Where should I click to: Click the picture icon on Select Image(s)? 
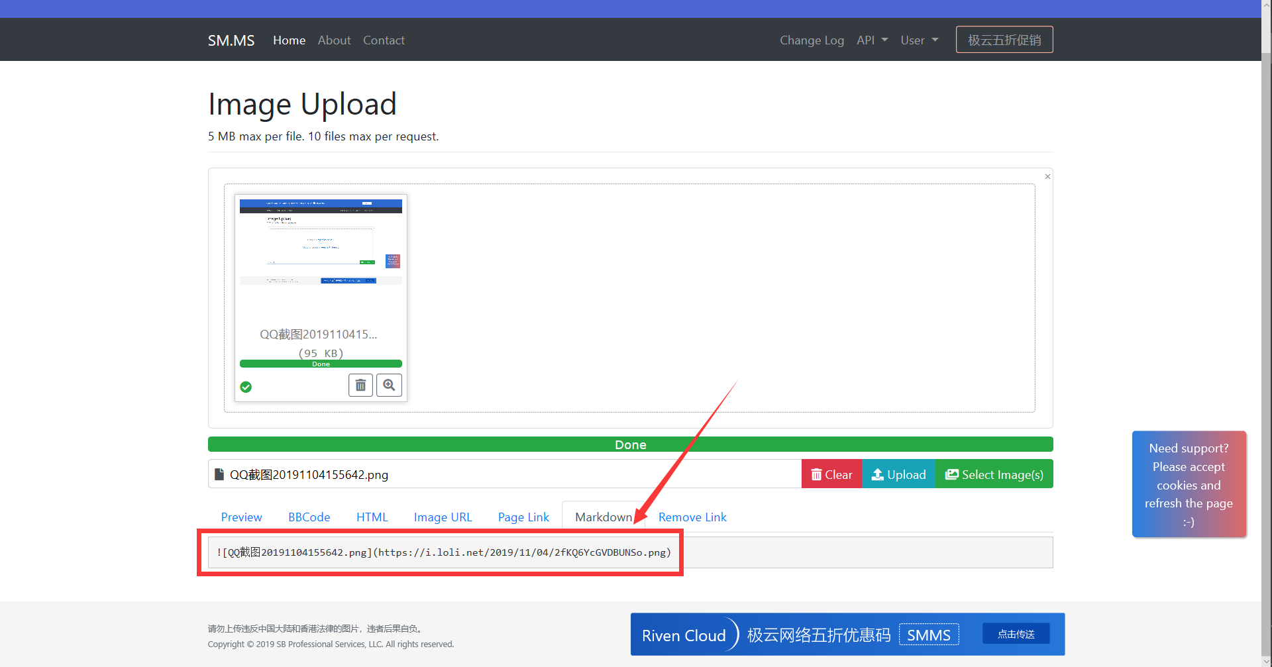pyautogui.click(x=951, y=474)
